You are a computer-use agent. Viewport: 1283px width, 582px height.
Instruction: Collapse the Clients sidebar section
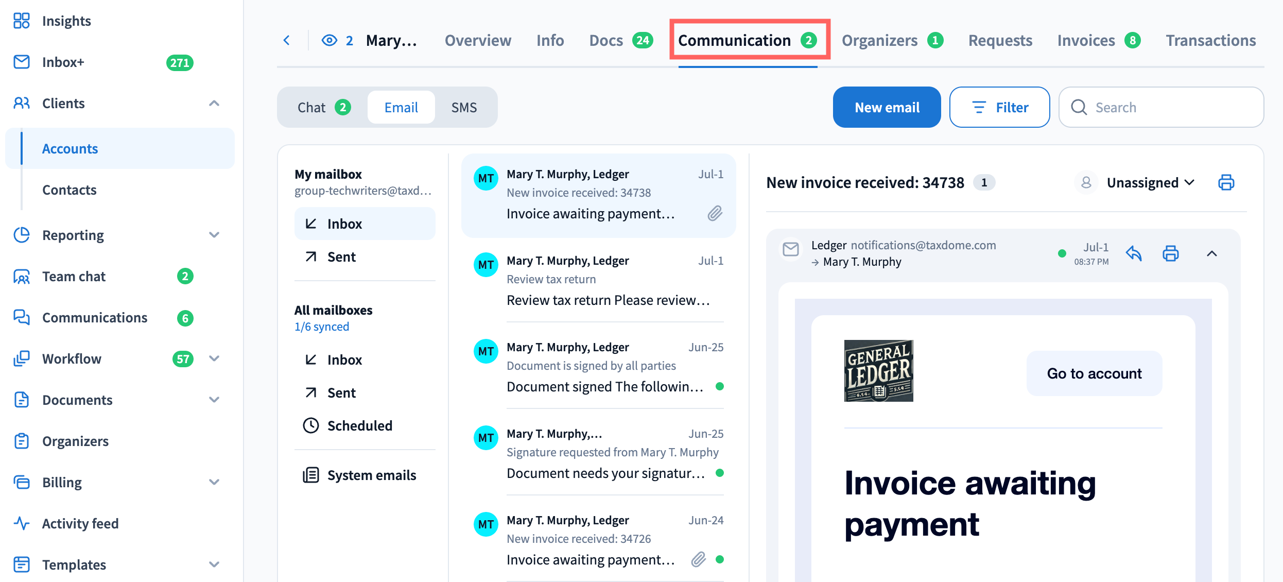coord(214,104)
